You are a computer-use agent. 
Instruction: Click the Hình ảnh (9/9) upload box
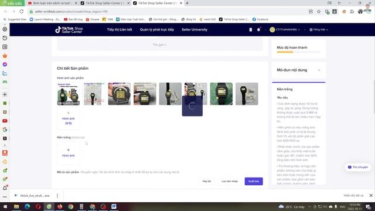pos(69,118)
